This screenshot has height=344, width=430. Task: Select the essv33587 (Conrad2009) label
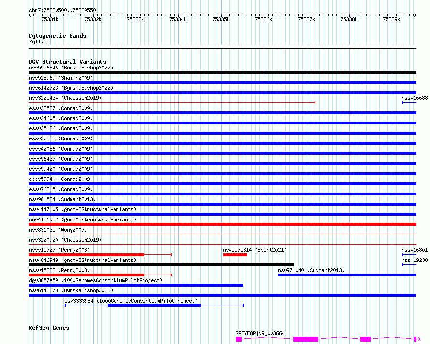61,108
